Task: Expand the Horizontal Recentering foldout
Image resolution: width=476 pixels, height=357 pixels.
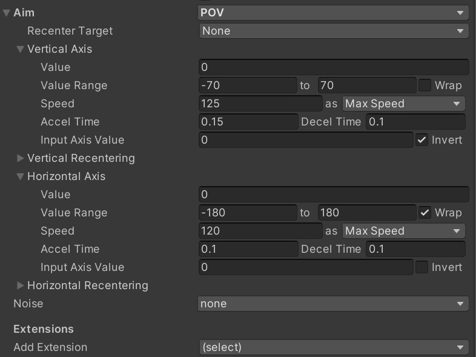Action: click(20, 285)
